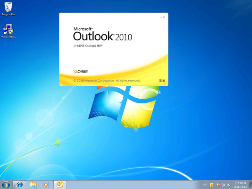Open the Recycle Bin desktop icon
Screen dimensions: 252x189
[x=8, y=9]
